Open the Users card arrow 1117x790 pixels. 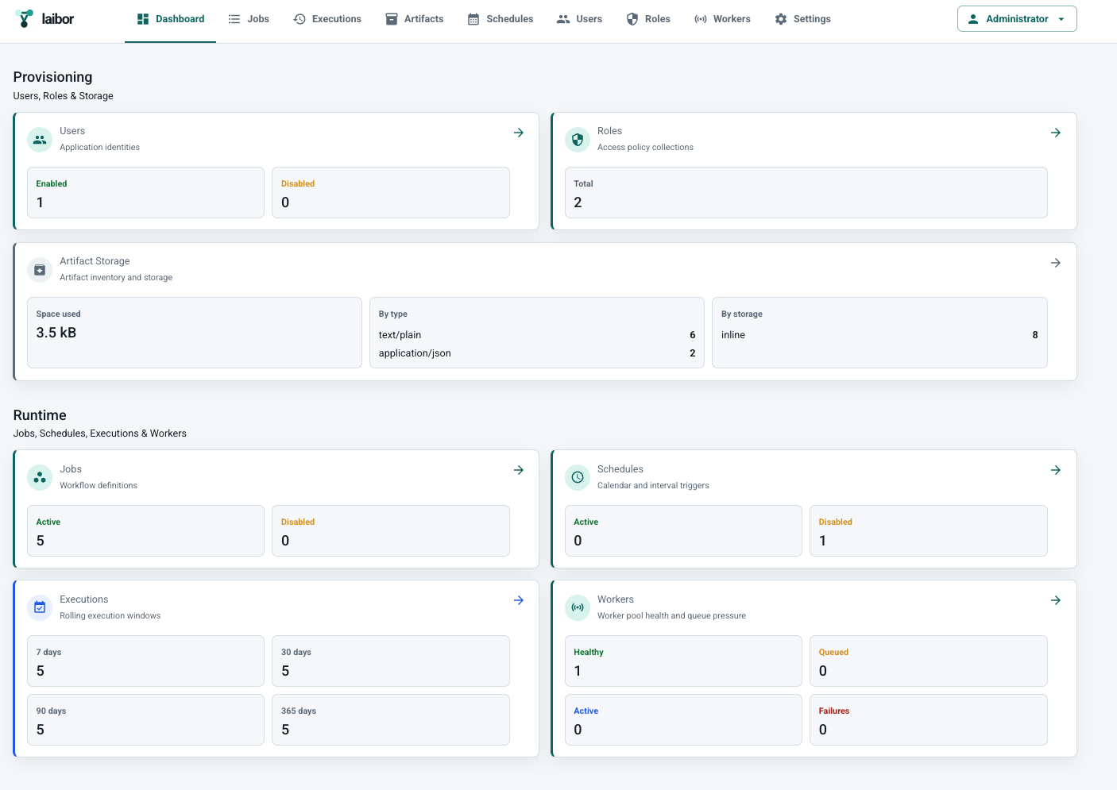(519, 133)
